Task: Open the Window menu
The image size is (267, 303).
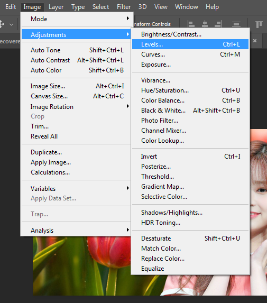Action: tap(187, 7)
